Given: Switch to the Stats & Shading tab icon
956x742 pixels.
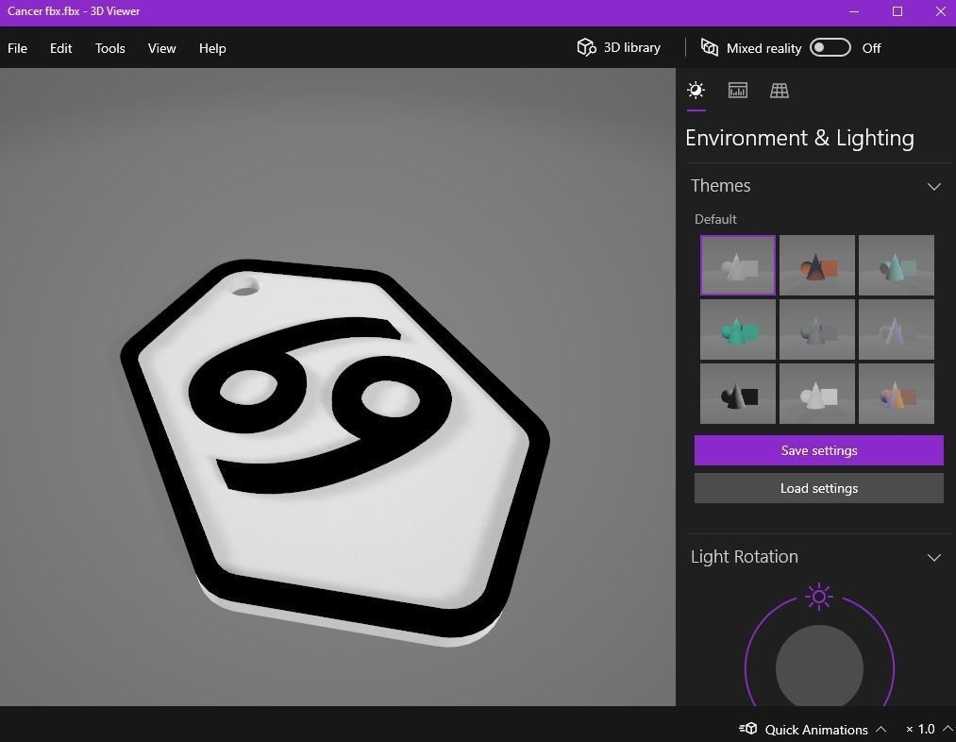Looking at the screenshot, I should tap(738, 91).
